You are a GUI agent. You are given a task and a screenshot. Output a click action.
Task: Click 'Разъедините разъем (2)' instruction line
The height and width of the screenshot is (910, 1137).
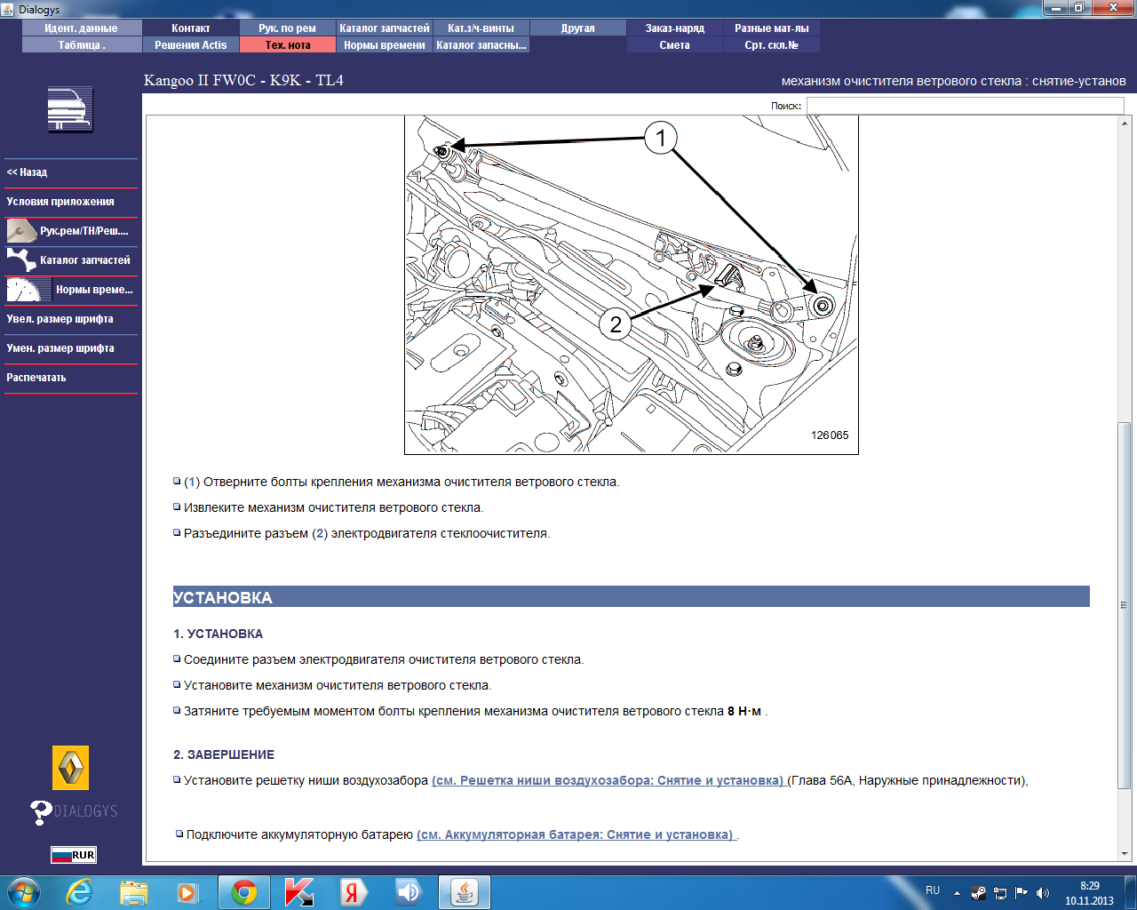[367, 534]
